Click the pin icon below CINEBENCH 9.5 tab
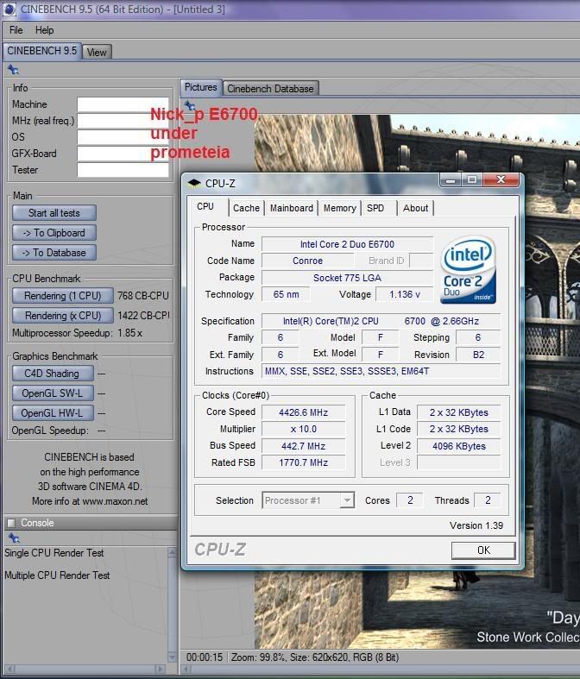Image resolution: width=580 pixels, height=679 pixels. tap(13, 69)
